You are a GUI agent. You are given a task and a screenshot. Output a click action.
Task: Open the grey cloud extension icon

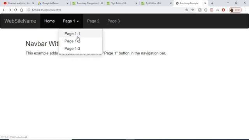click(x=217, y=10)
